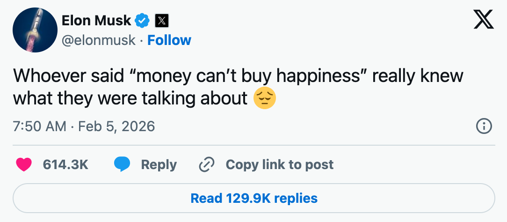Click the chain link icon
The width and height of the screenshot is (507, 222).
206,164
